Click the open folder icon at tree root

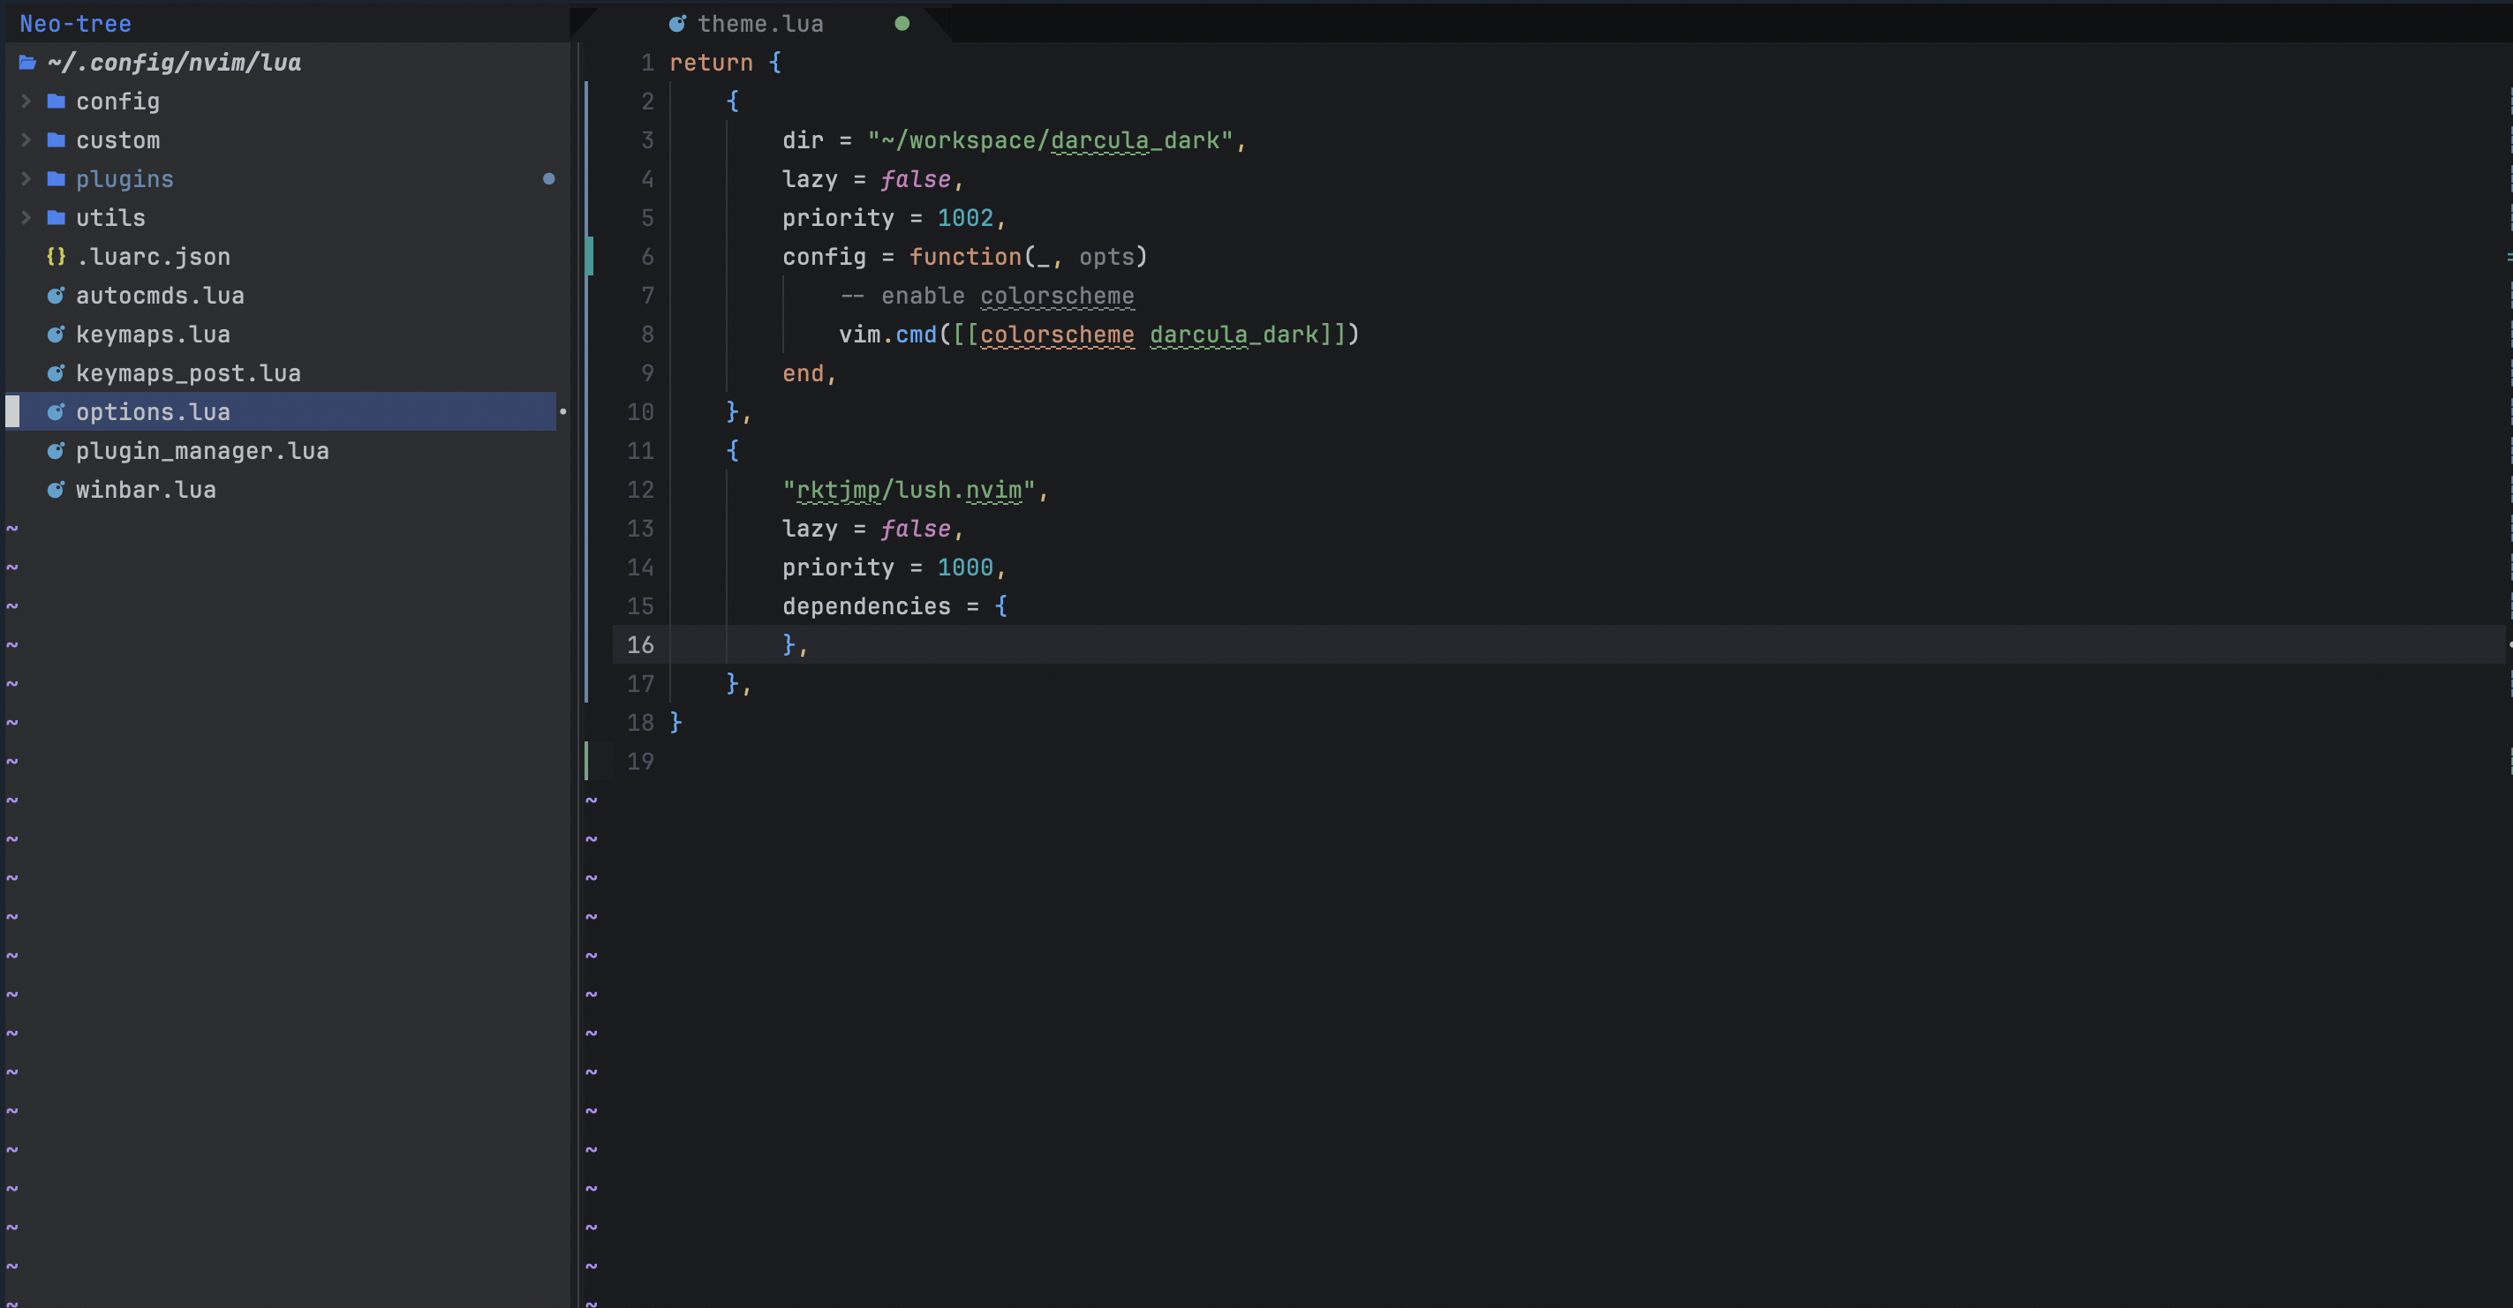27,63
